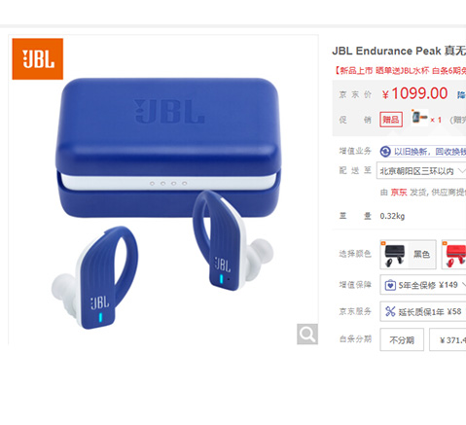Select the red color variant option
Image resolution: width=466 pixels, height=425 pixels.
tap(454, 255)
